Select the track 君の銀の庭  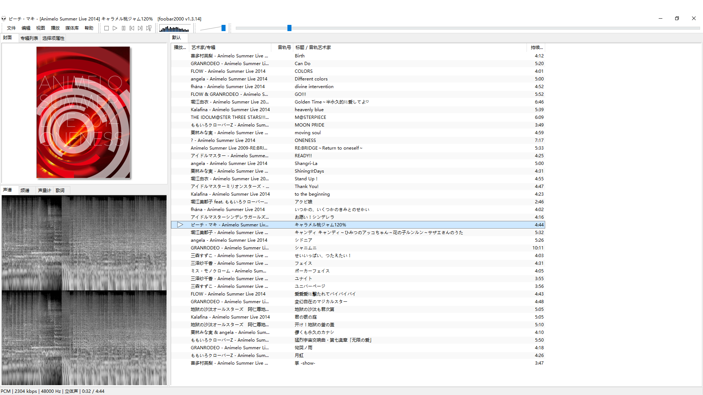point(358,317)
